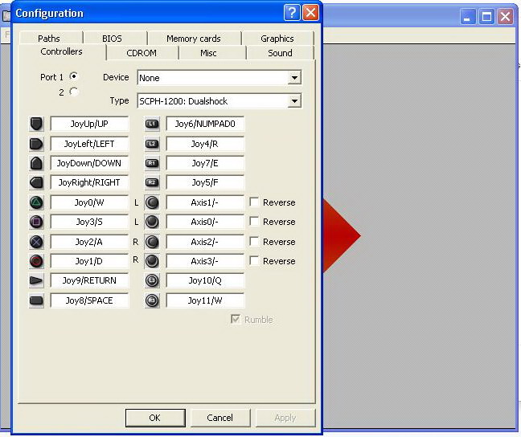This screenshot has width=521, height=437.
Task: Click the help question mark button
Action: pyautogui.click(x=292, y=13)
